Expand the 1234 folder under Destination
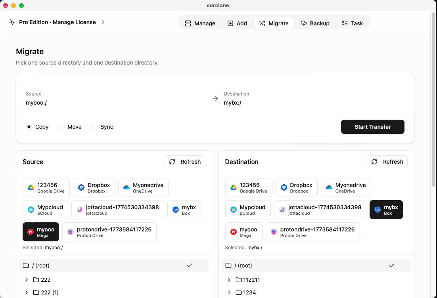The image size is (437, 298). coord(229,292)
